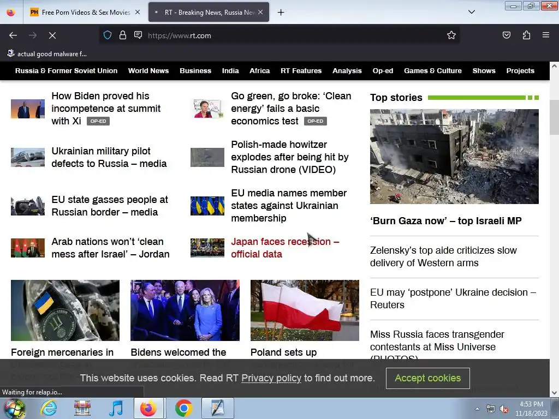This screenshot has width=559, height=419.
Task: Click the page vertical scrollbar thumb
Action: tap(554, 118)
